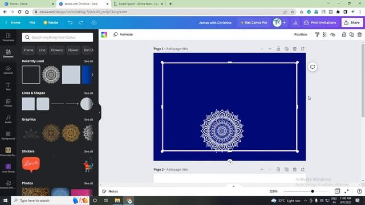Screen dimensions: 365x205
Task: Open the Draw (Beta) sidebar tab
Action: (8, 169)
